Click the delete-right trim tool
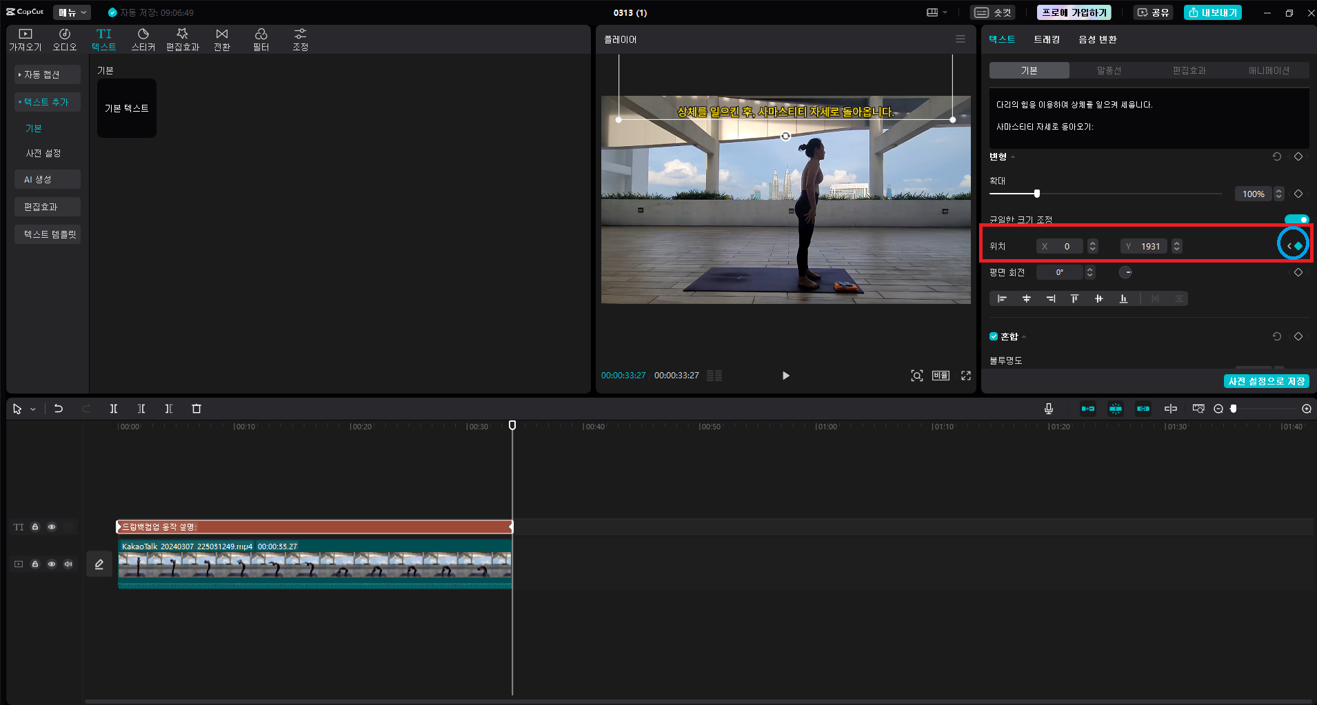 (x=169, y=409)
